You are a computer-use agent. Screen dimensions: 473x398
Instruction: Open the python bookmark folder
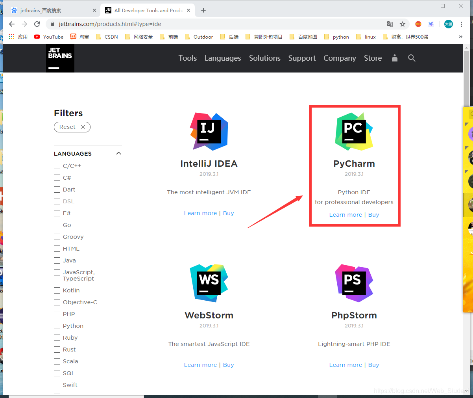[x=336, y=37]
